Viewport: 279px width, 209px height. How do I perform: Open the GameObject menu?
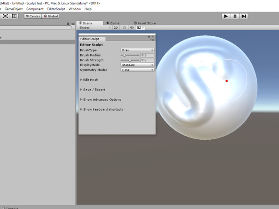(14, 9)
